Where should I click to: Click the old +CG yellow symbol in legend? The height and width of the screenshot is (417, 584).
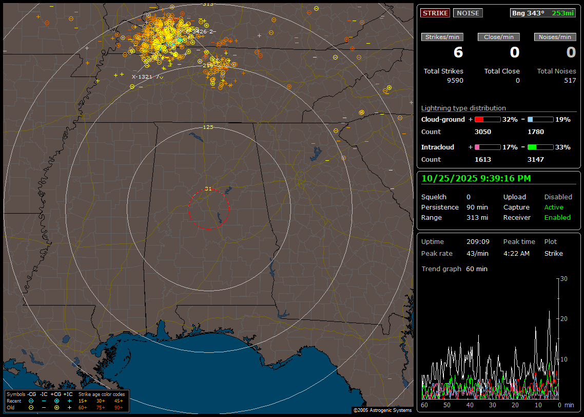56,407
